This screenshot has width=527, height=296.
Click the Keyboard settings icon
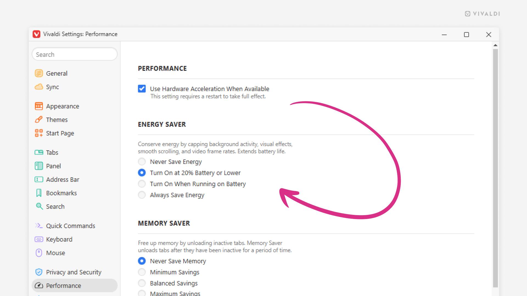[39, 239]
